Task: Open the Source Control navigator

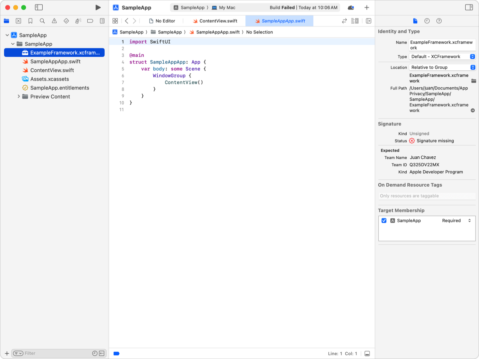Action: [x=18, y=21]
